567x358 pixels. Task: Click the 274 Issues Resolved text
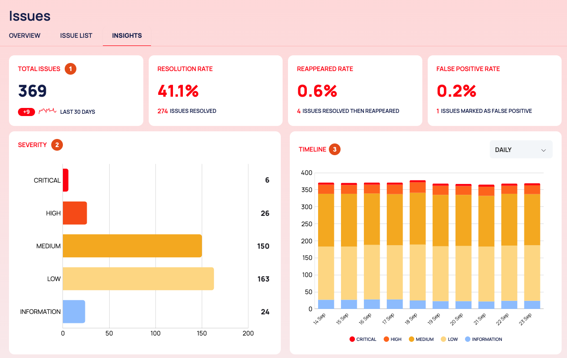pyautogui.click(x=187, y=111)
